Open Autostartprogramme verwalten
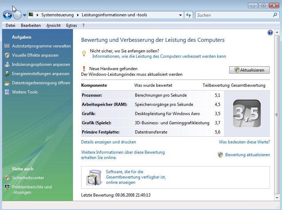This screenshot has height=210, width=282. [41, 46]
